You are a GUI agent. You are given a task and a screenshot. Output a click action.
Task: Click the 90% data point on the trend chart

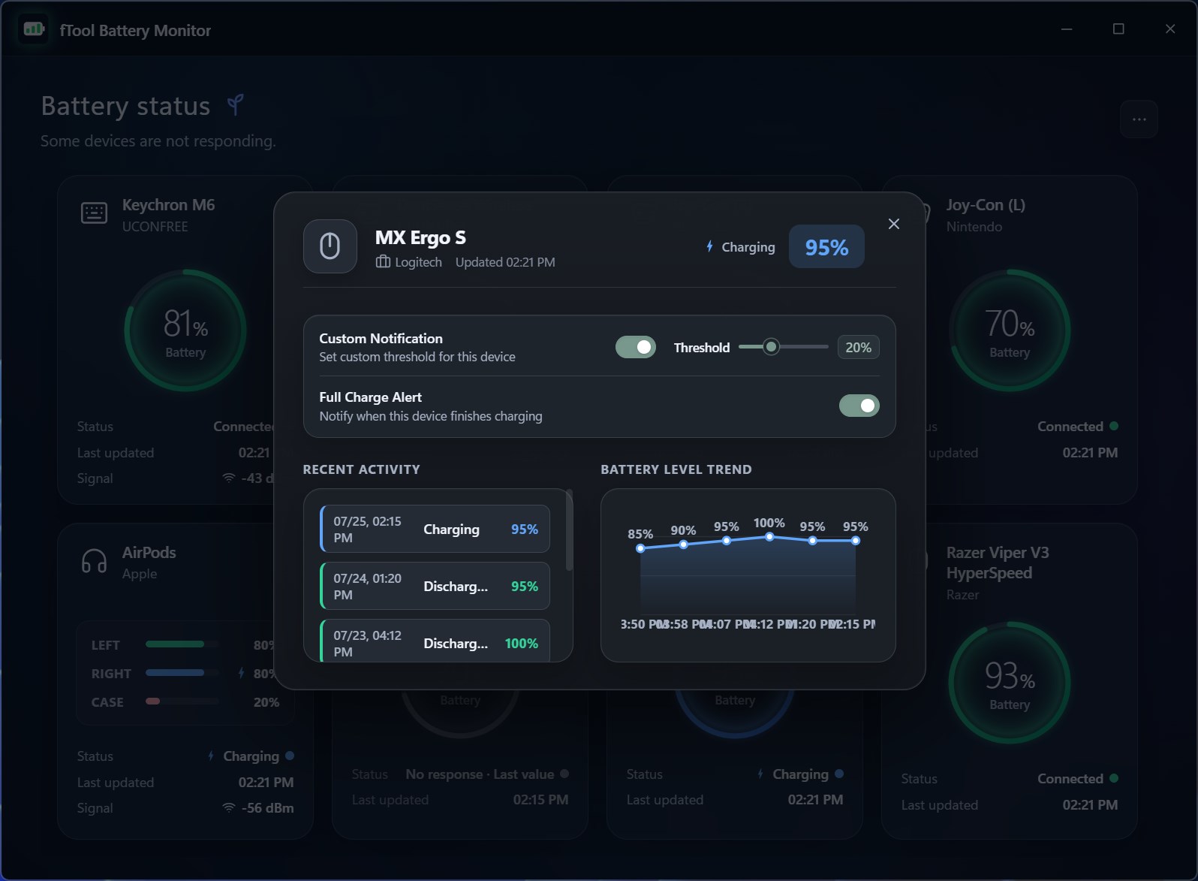(x=683, y=545)
